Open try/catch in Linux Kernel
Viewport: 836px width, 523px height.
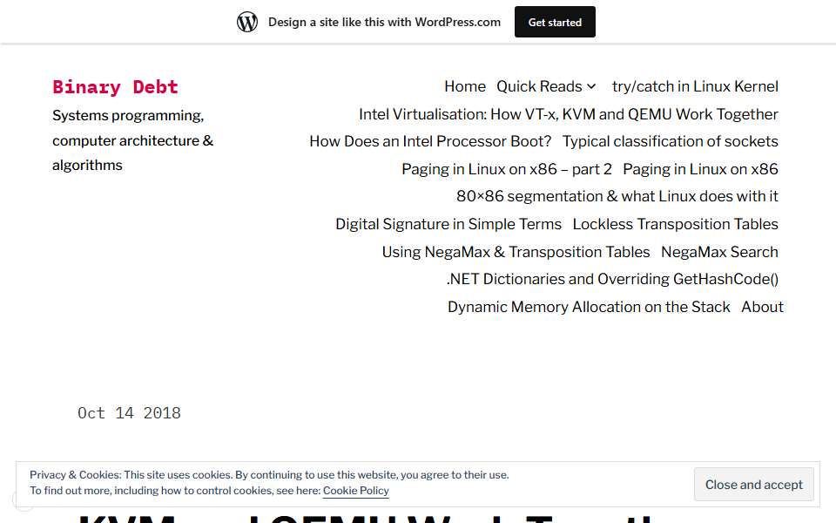point(695,86)
